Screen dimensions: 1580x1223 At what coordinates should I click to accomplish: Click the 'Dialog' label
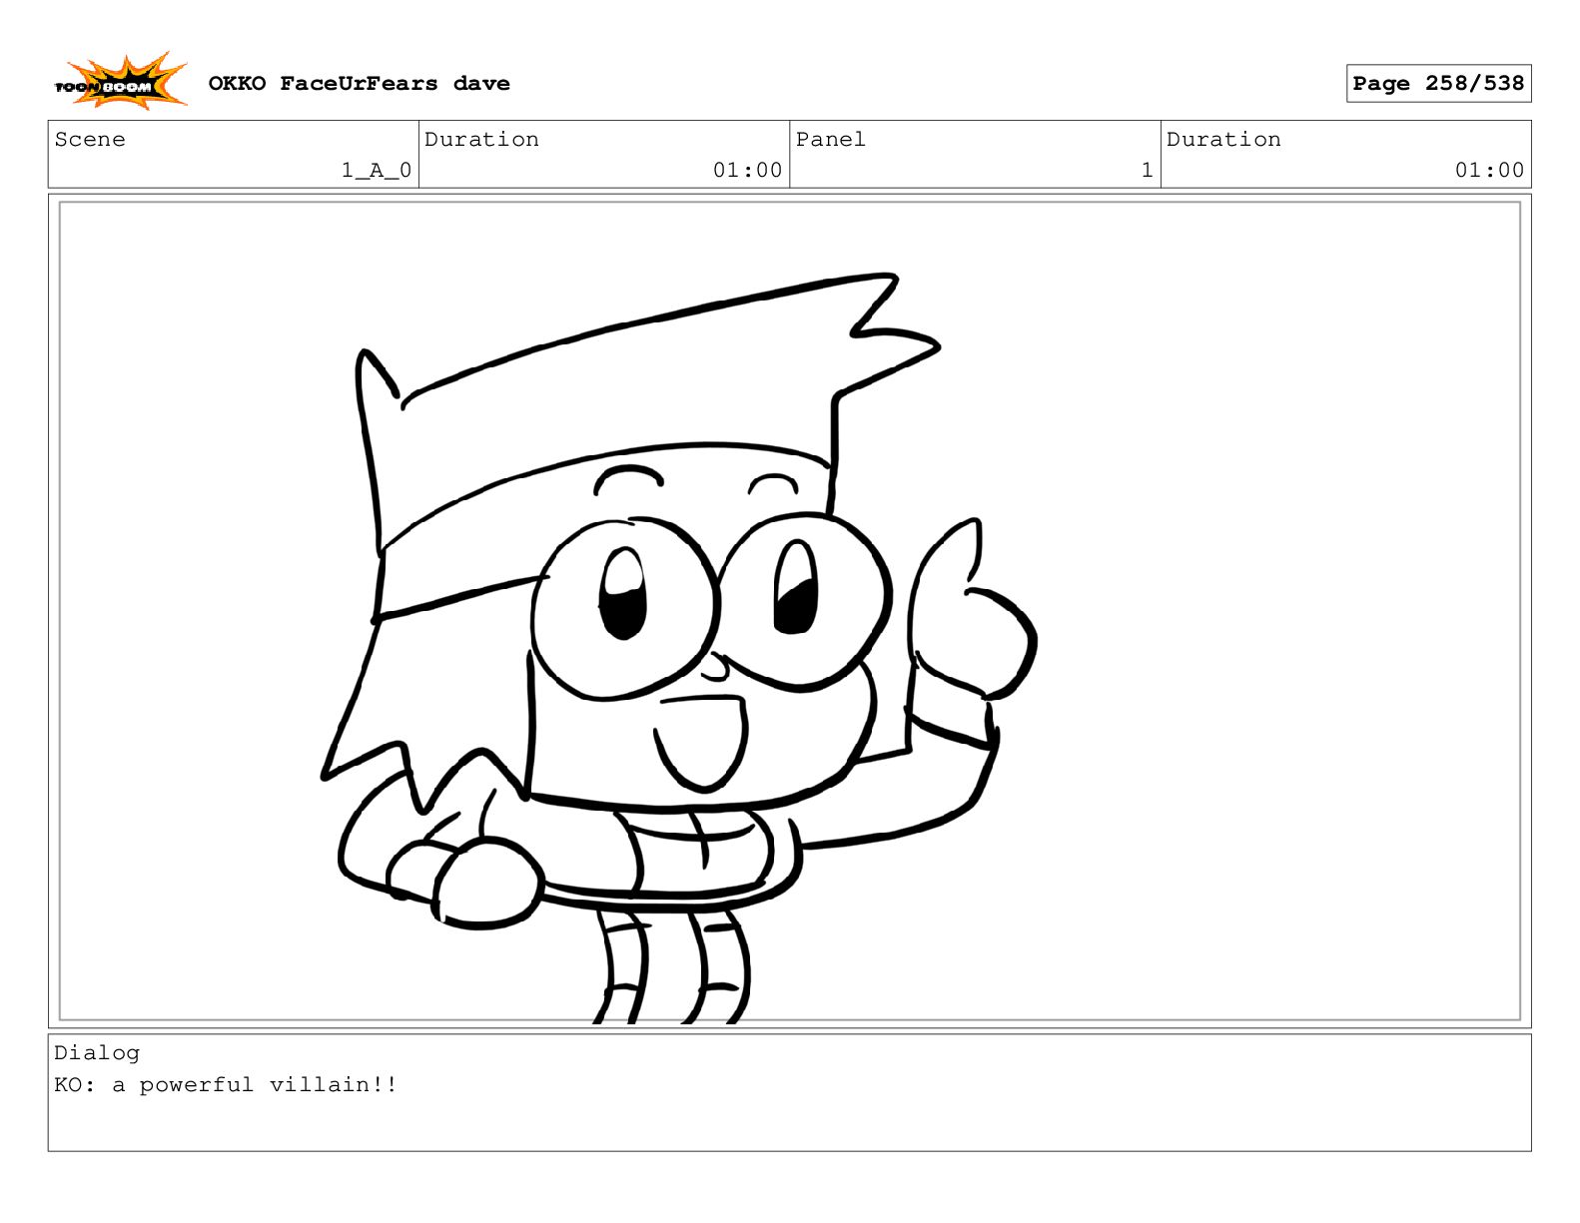pyautogui.click(x=97, y=1053)
